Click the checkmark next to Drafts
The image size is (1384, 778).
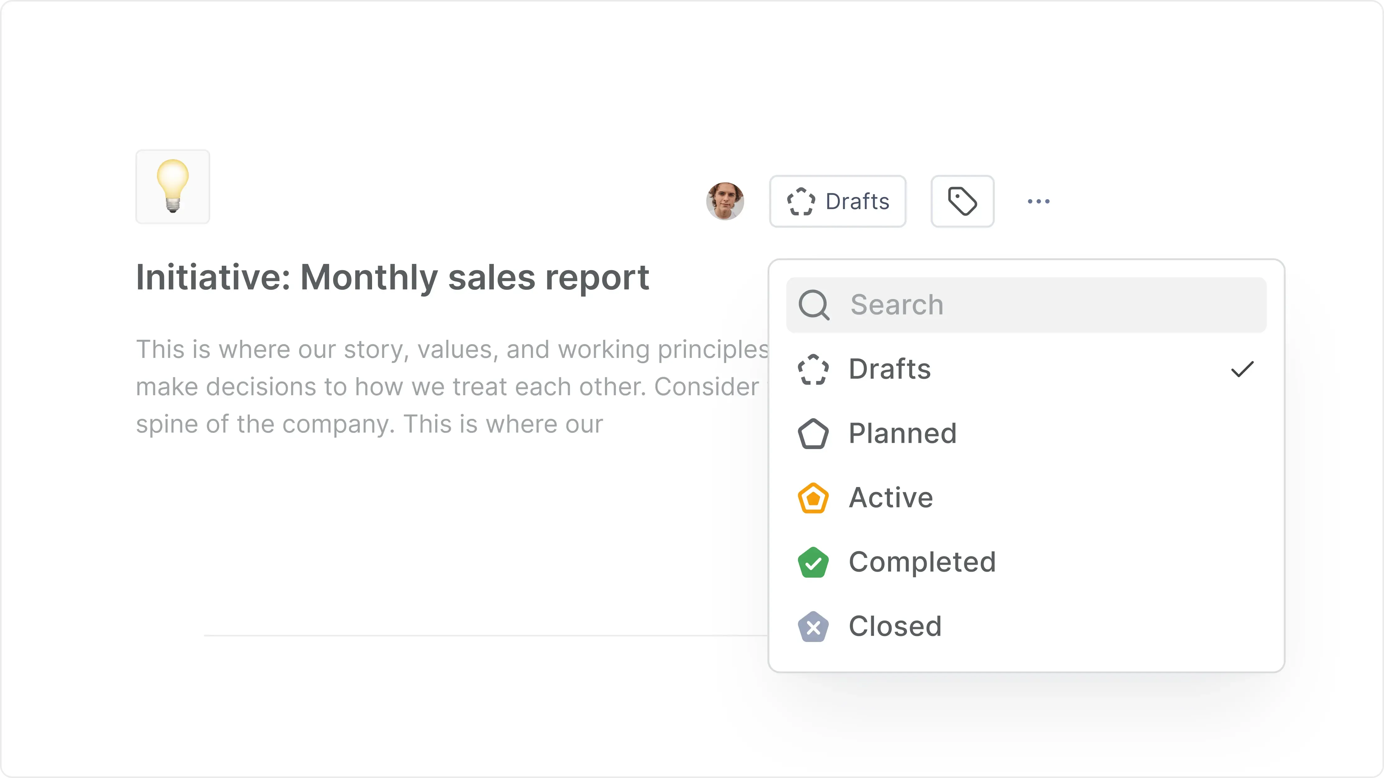(1242, 369)
